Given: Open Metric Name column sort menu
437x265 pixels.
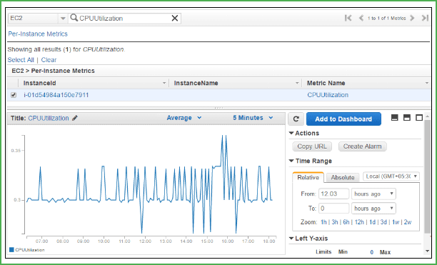Looking at the screenshot, I should tap(427, 83).
